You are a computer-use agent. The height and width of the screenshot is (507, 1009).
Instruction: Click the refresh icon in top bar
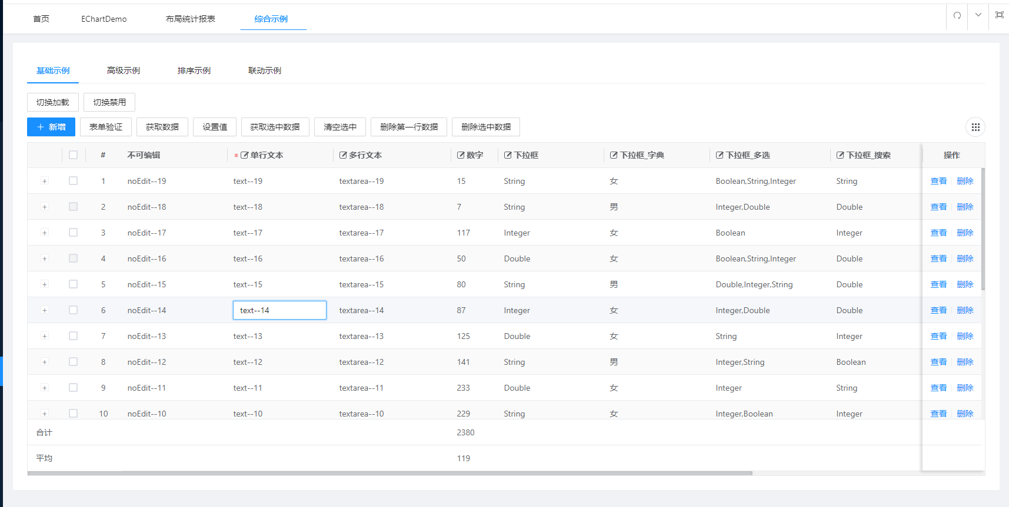point(957,15)
